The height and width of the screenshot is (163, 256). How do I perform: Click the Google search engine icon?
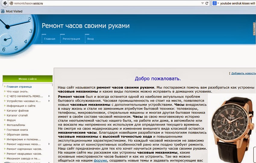pyautogui.click(x=214, y=3)
